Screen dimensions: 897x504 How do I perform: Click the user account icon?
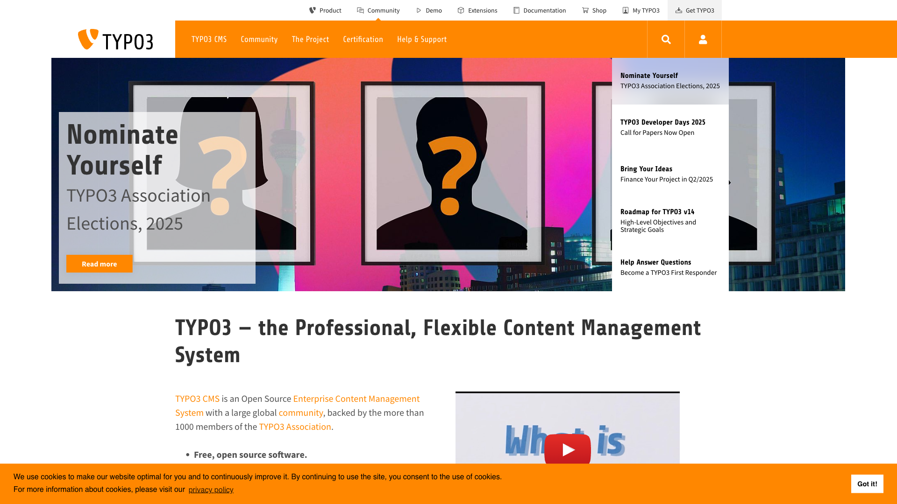point(703,39)
